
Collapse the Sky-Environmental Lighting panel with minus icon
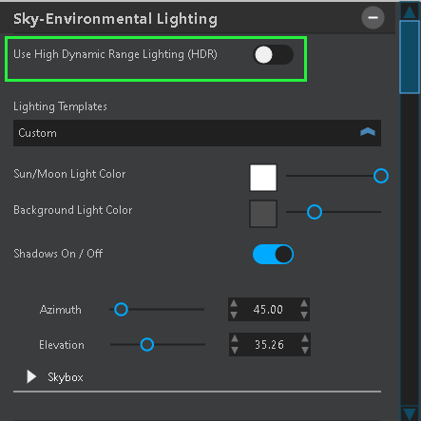[x=373, y=18]
